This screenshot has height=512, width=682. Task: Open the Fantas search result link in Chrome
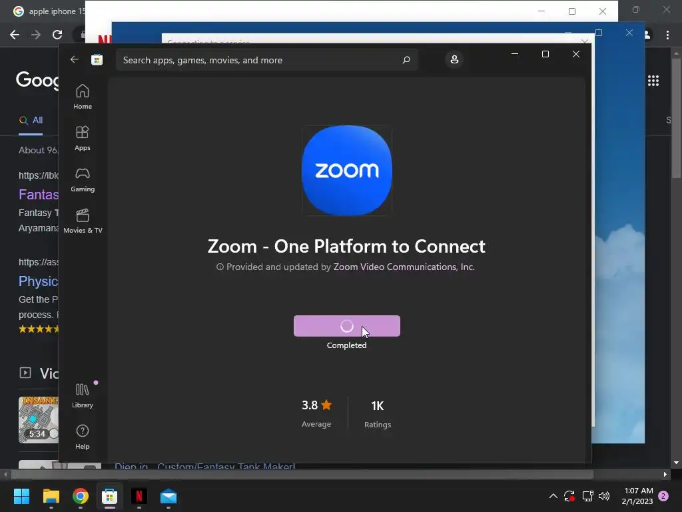(x=38, y=194)
